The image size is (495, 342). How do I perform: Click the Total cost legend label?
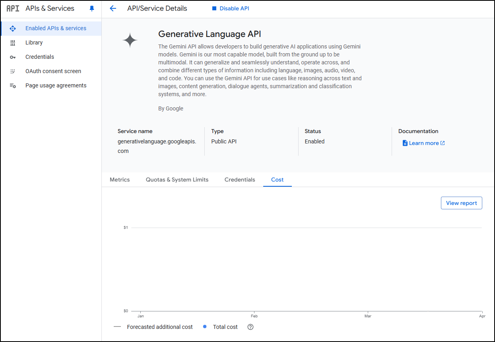tap(225, 327)
